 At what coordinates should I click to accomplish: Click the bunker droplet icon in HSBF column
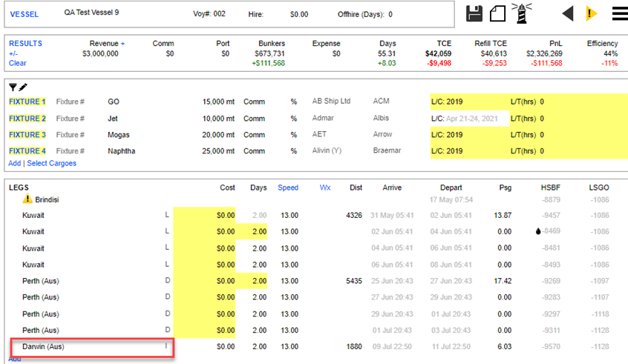537,232
